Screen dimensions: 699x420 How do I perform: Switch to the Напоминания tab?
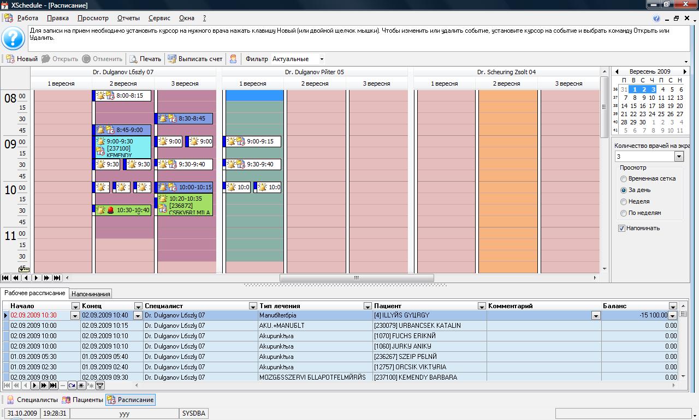(91, 293)
